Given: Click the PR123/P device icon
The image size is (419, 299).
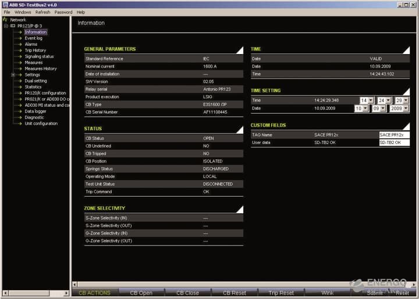Looking at the screenshot, I should point(13,26).
